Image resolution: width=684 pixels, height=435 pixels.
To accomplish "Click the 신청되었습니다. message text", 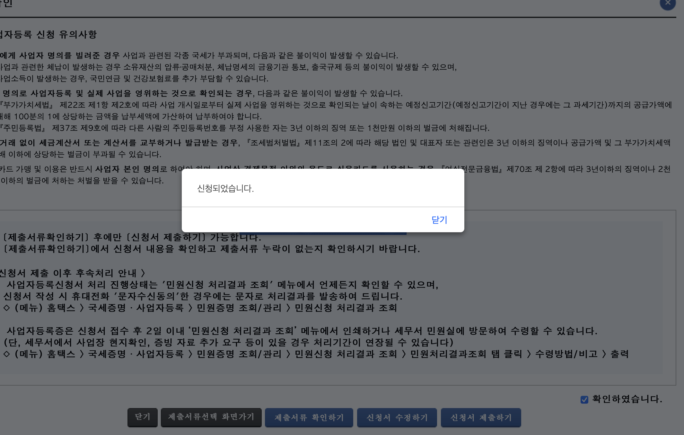I will tap(225, 188).
